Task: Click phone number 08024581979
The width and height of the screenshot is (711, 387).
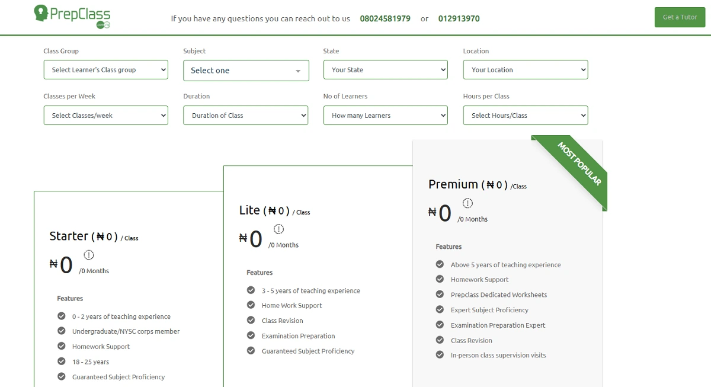Action: point(385,18)
